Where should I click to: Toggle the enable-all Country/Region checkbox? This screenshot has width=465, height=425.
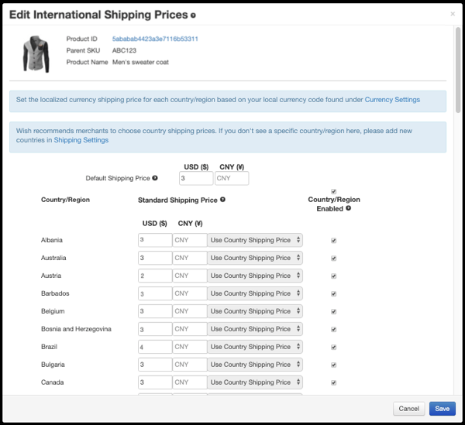[x=334, y=191]
